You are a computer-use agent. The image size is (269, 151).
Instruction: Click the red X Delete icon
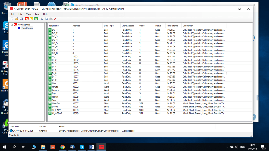pos(55,19)
